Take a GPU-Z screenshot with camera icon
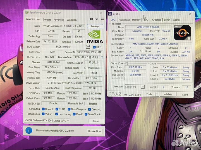 coord(91,19)
